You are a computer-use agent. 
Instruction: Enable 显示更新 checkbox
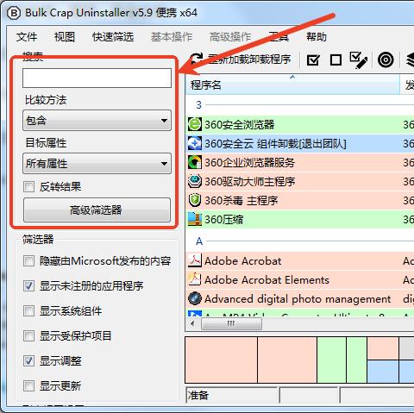28,385
